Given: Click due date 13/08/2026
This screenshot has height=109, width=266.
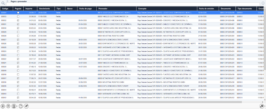Looking at the screenshot, I should 42,67.
